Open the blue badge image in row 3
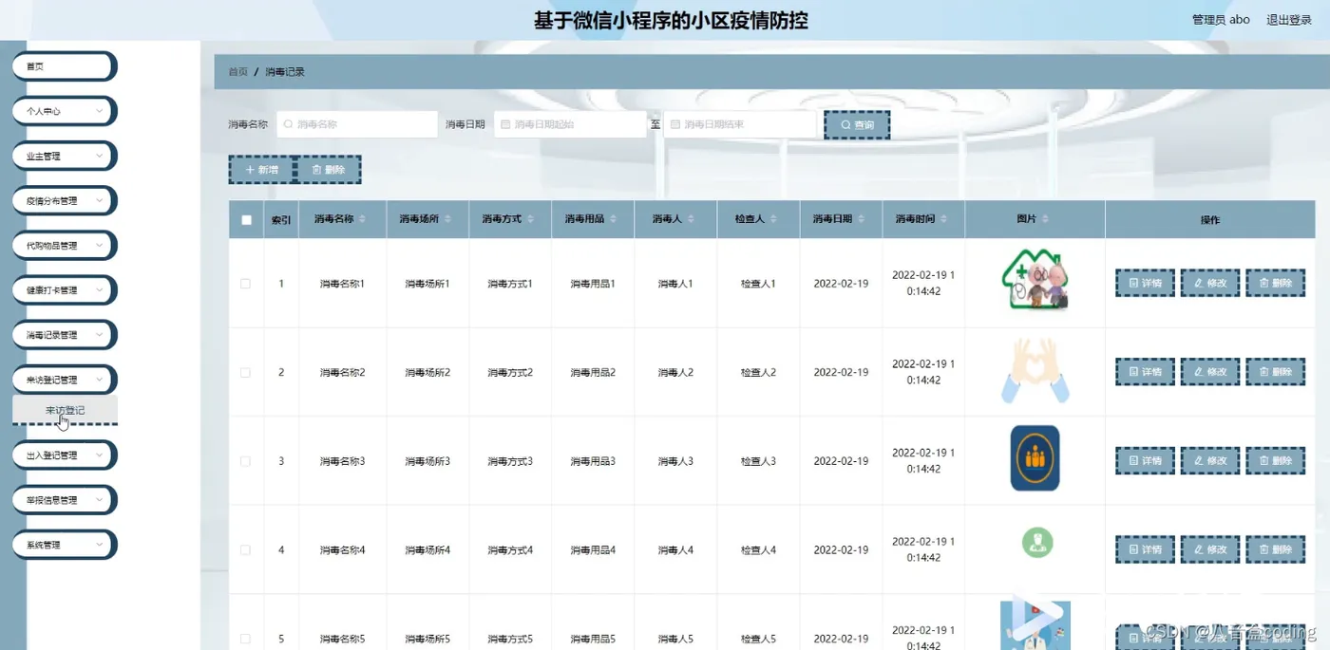Viewport: 1330px width, 650px height. [1035, 458]
